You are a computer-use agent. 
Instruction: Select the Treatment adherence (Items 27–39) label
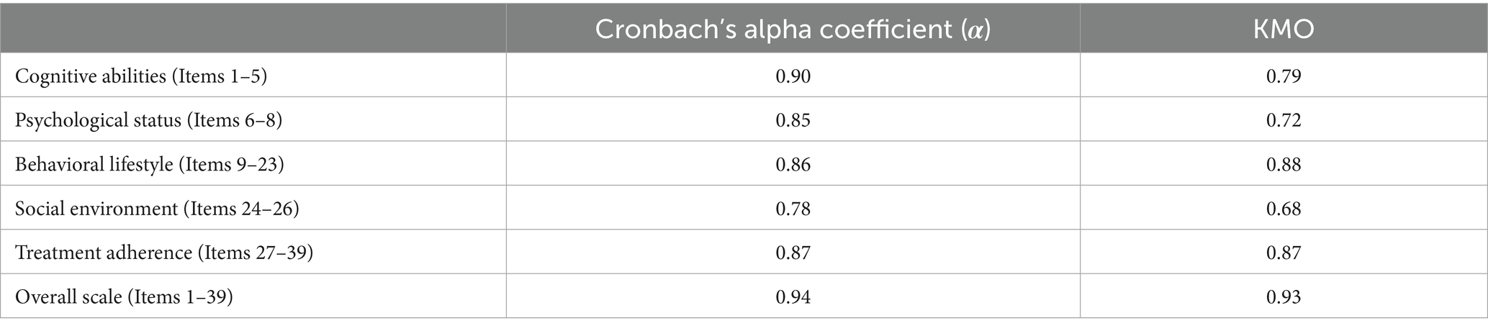pyautogui.click(x=164, y=253)
